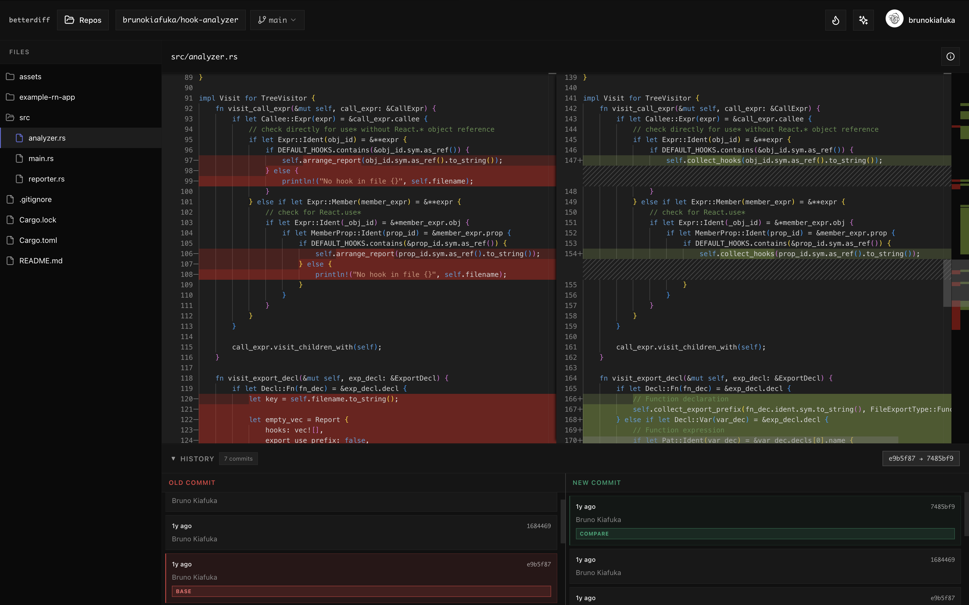This screenshot has height=605, width=969.
Task: Collapse the History panel triangle
Action: point(173,459)
